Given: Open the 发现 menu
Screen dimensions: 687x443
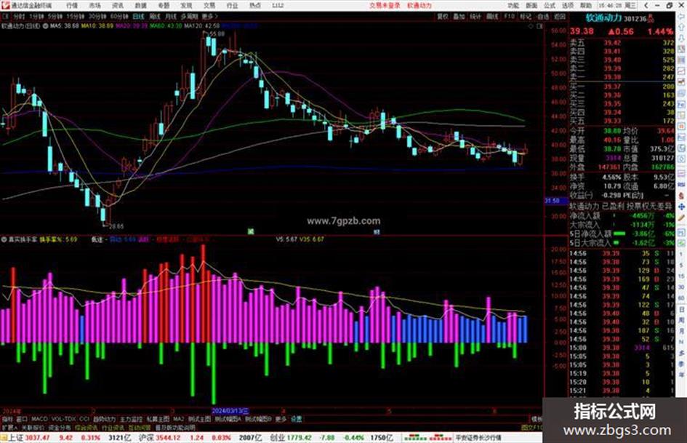Looking at the screenshot, I should coord(187,5).
